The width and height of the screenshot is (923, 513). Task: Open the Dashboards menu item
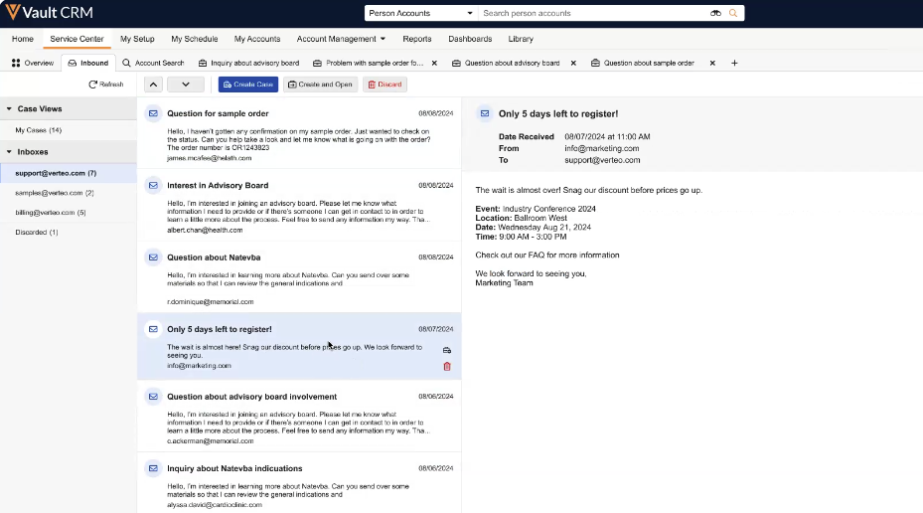click(470, 39)
